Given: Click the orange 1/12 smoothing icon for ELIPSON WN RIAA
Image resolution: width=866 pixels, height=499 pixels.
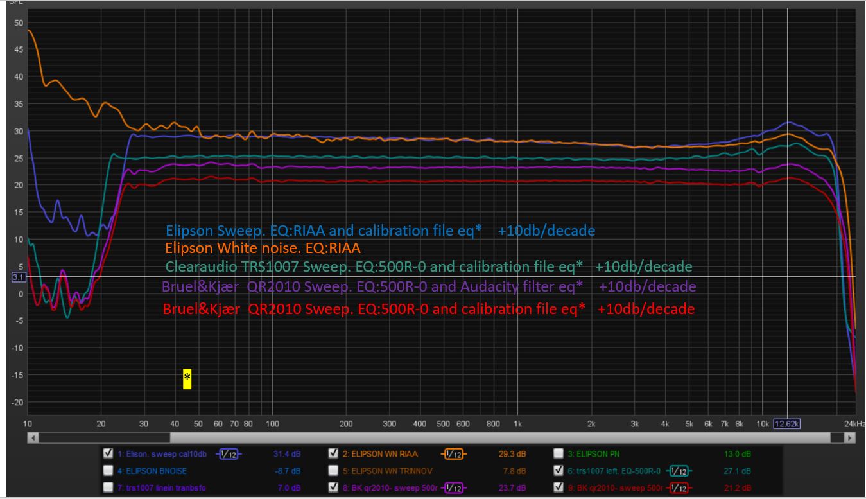Looking at the screenshot, I should (454, 454).
